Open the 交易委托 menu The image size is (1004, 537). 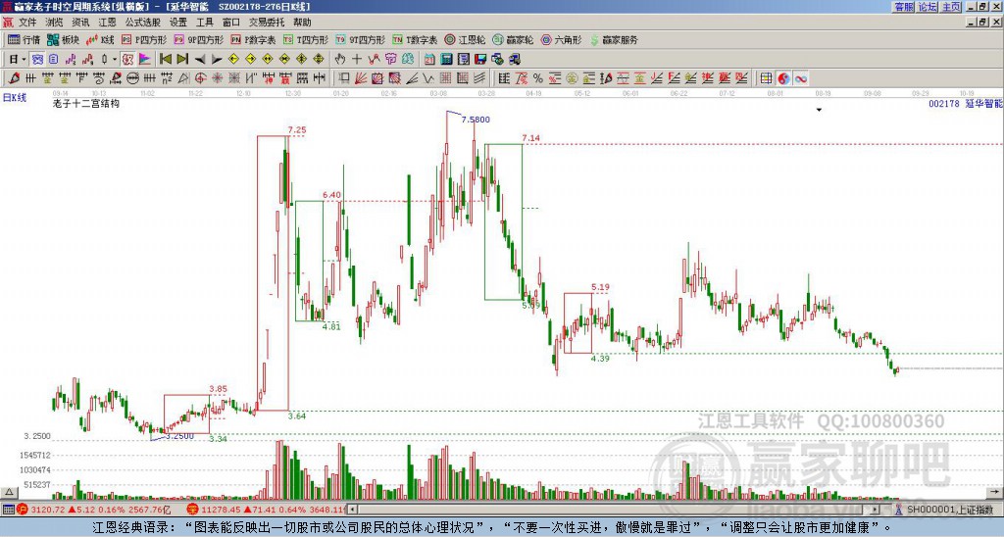(267, 23)
